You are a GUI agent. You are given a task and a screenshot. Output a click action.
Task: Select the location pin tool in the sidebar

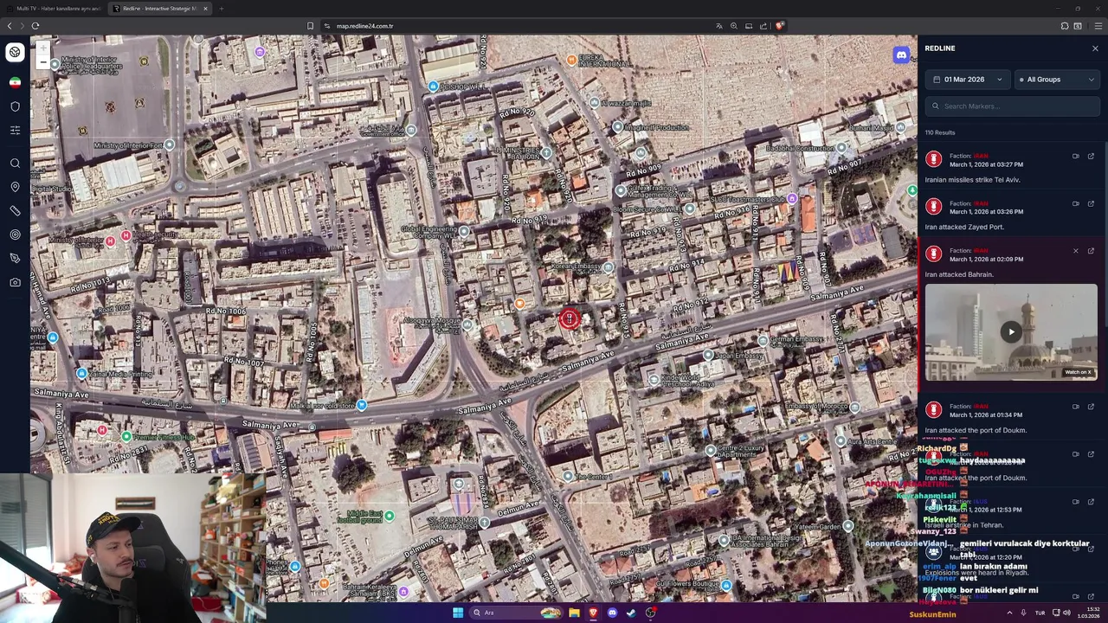15,187
